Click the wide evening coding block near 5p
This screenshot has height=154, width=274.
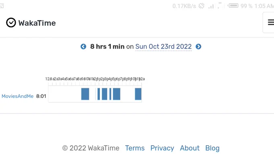click(x=116, y=94)
